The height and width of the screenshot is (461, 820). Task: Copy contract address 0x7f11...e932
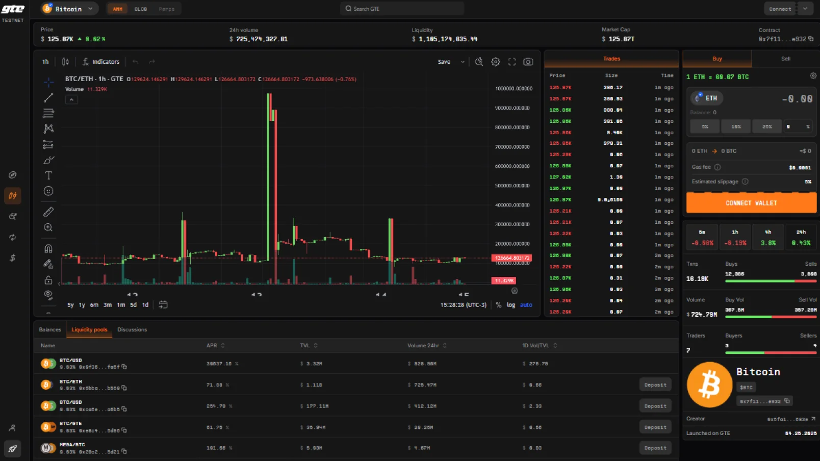tap(811, 39)
